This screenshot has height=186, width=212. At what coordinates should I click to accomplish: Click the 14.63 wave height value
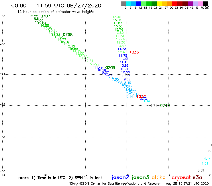[x=120, y=36]
